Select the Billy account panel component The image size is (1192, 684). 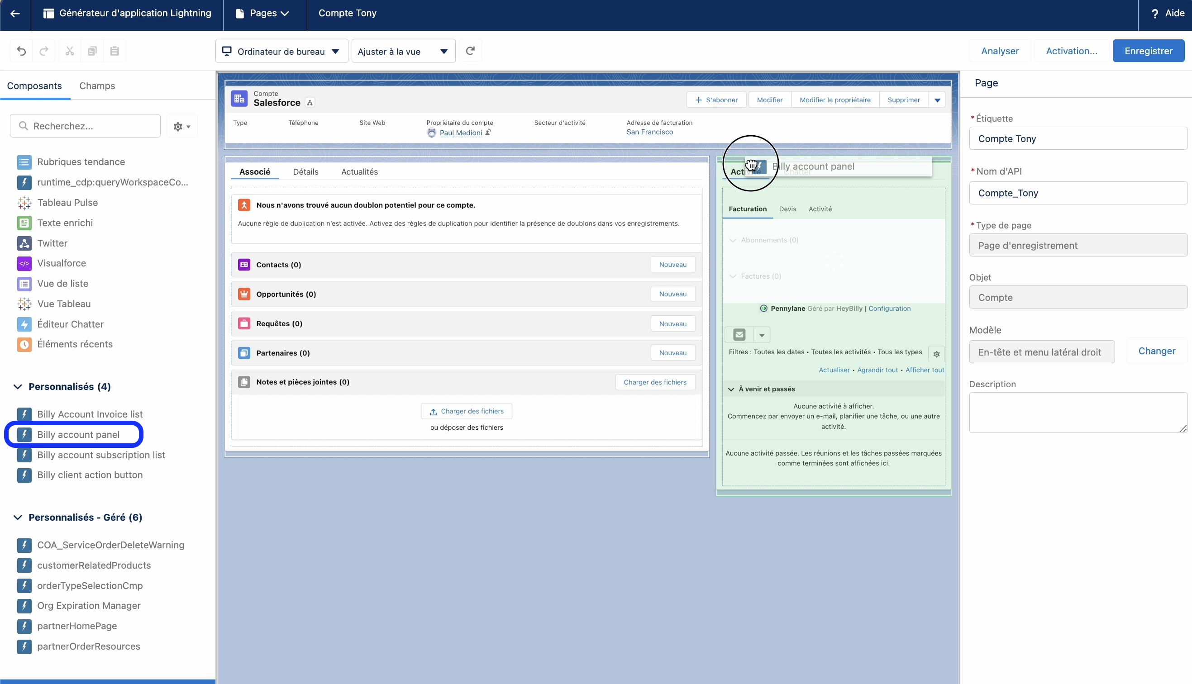[x=69, y=435]
